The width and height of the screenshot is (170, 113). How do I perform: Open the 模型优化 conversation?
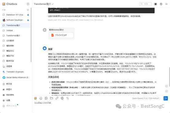[16, 51]
